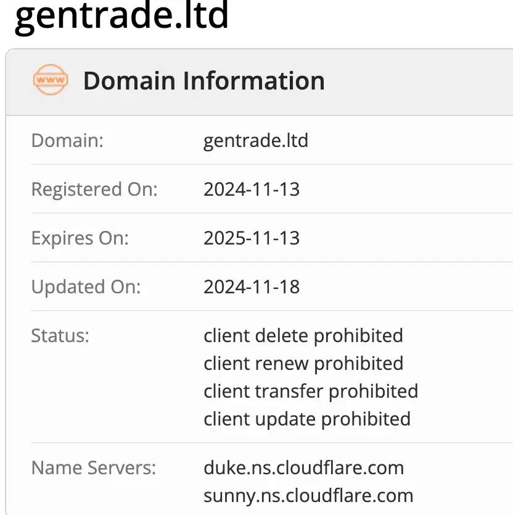Click the Domain Information header bar

click(x=260, y=82)
